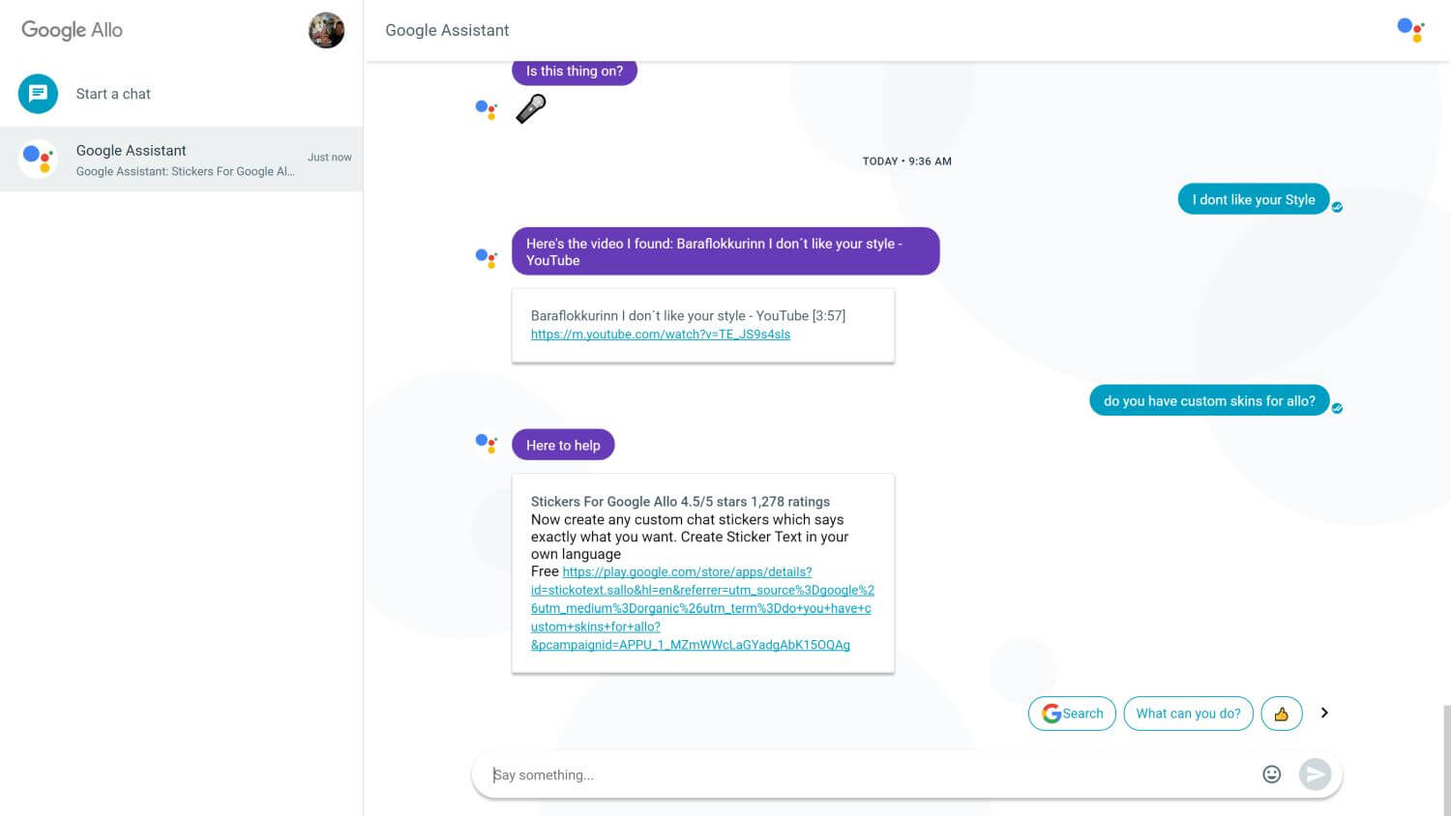Click the custom skins question message

click(1208, 400)
